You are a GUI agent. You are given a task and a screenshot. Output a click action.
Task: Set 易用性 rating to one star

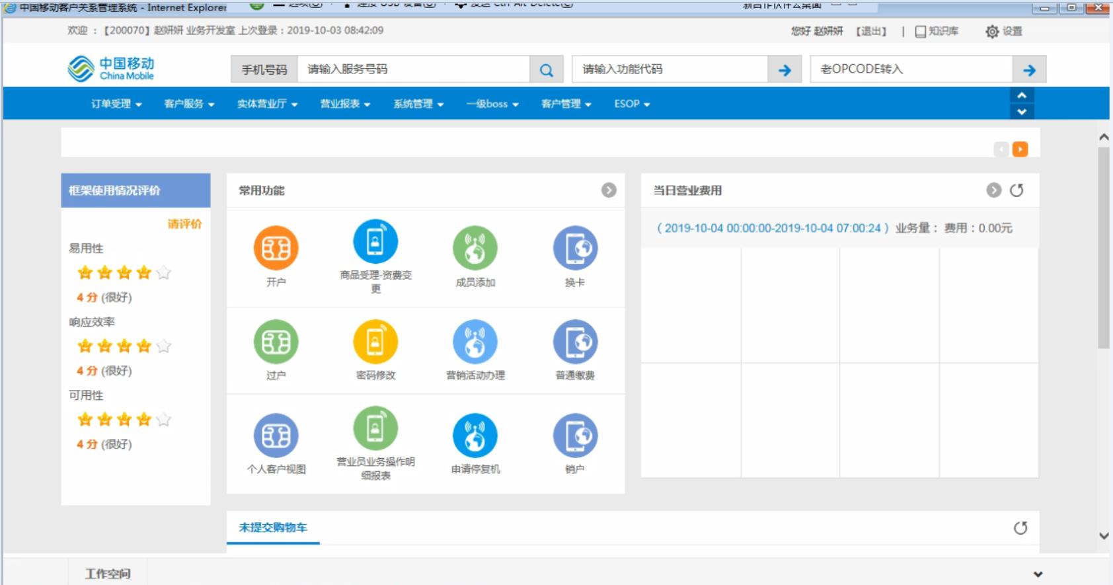(85, 272)
